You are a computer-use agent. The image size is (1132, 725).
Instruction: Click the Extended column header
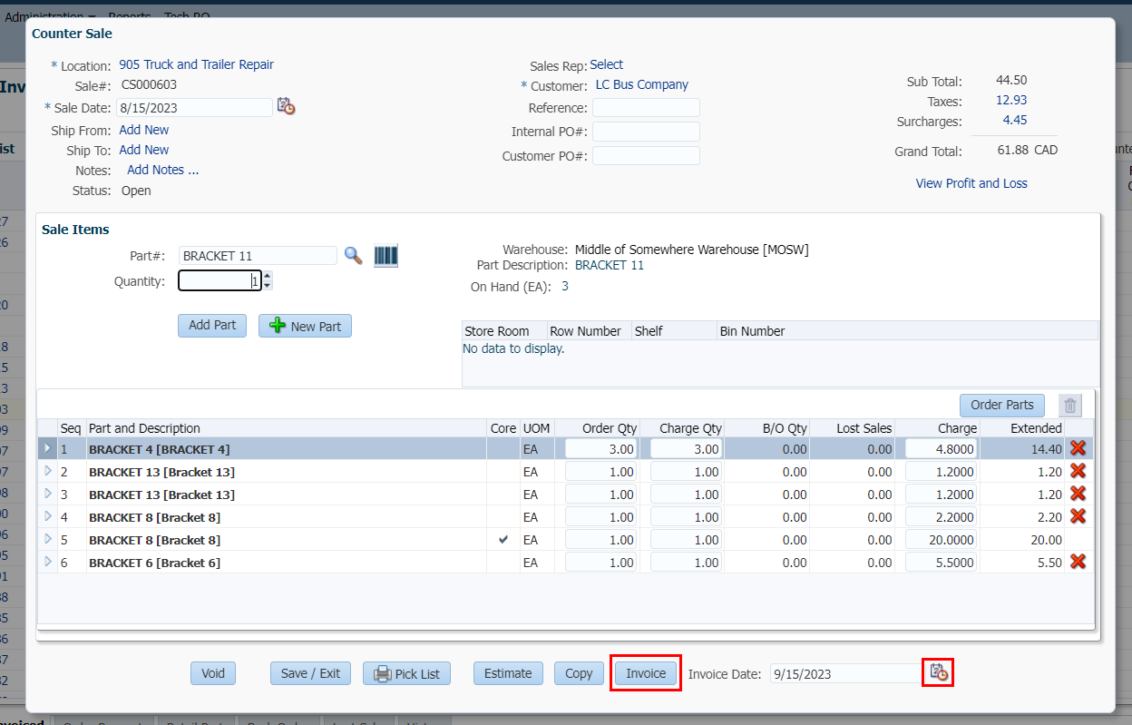1022,428
